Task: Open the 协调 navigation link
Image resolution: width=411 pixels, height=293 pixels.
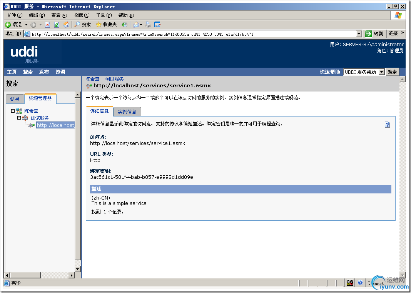Action: pos(60,72)
